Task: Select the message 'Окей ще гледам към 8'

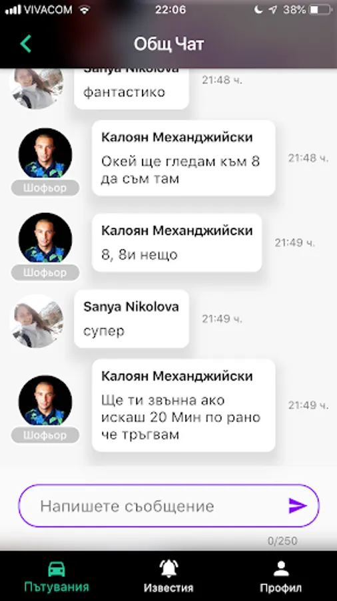Action: 183,158
